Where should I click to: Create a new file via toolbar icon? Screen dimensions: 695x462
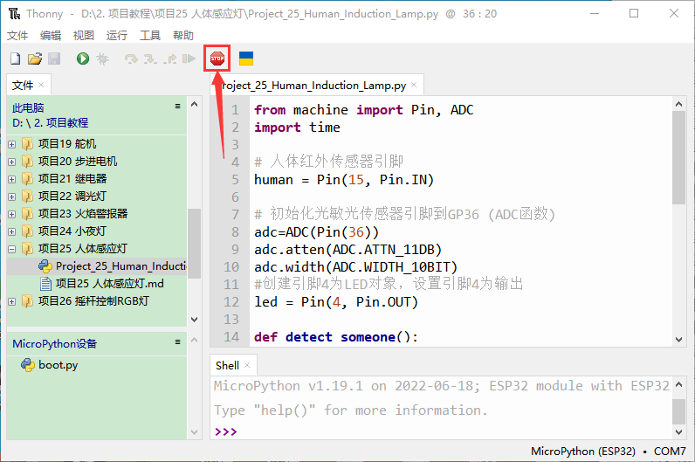(x=15, y=59)
